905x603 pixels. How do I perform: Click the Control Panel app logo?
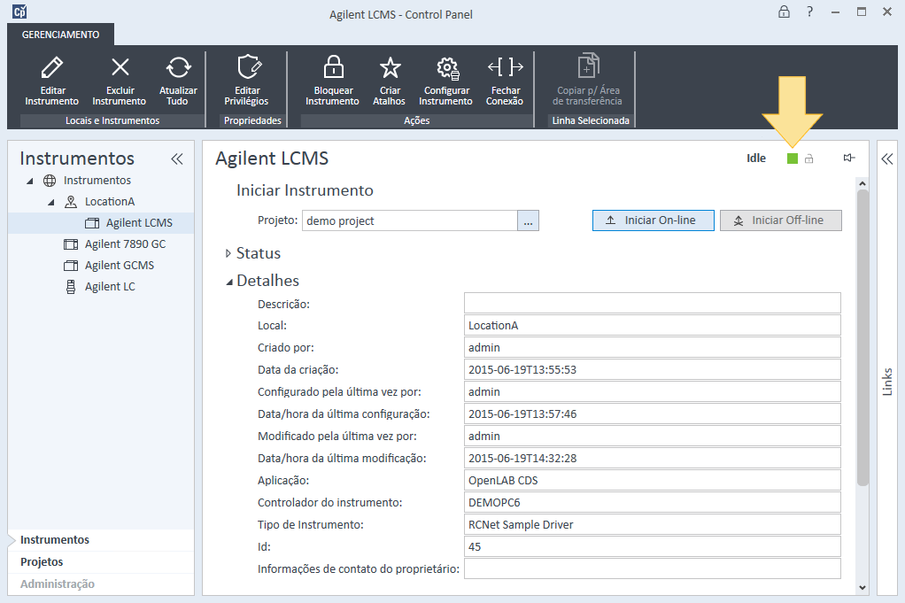click(19, 12)
